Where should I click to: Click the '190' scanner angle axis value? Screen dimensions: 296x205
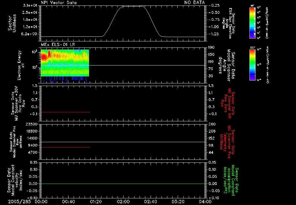211,47
